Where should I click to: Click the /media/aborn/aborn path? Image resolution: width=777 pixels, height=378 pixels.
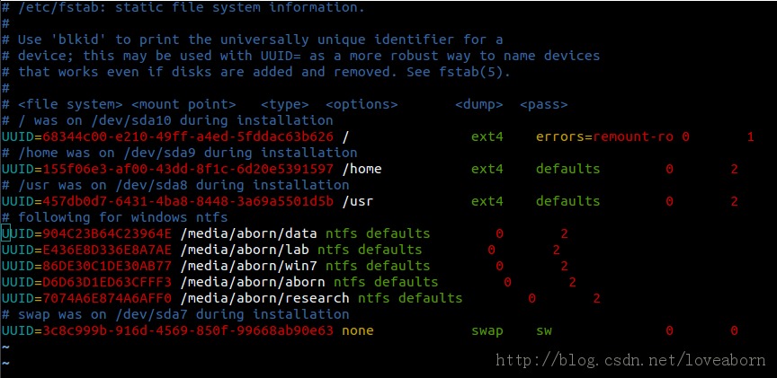click(x=252, y=282)
